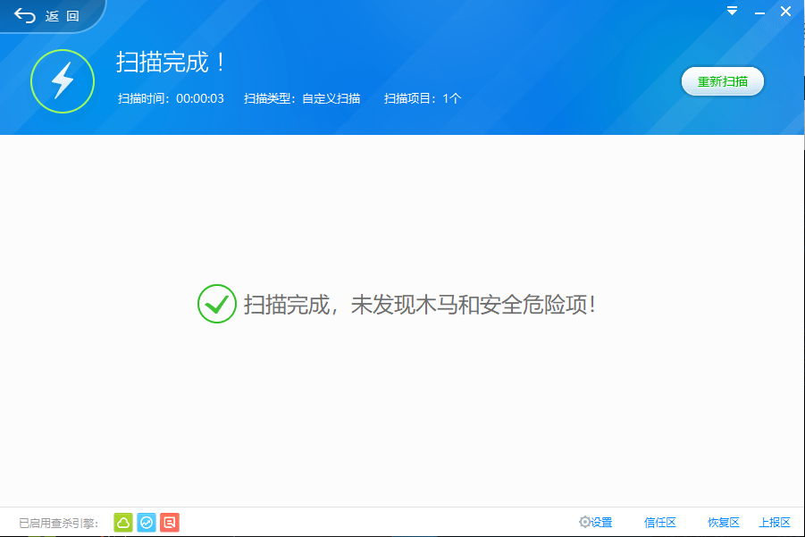Viewport: 805px width, 537px height.
Task: Click the 重新扫描 rescan button
Action: point(722,81)
